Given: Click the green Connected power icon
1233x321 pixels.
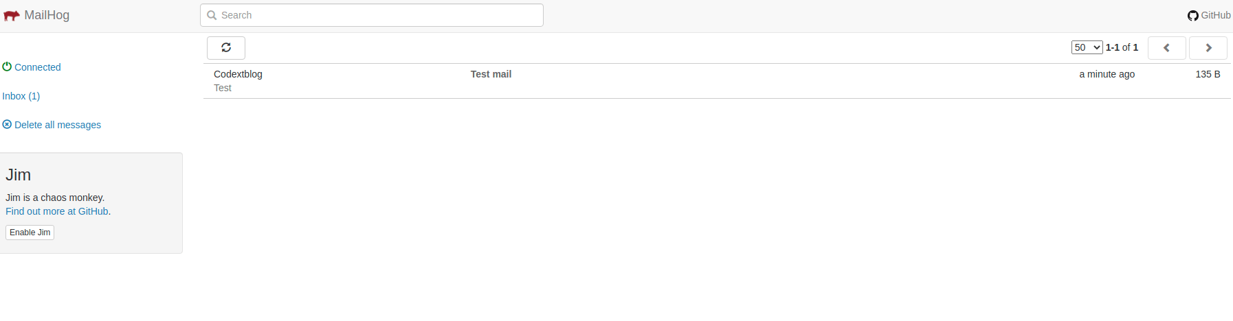Looking at the screenshot, I should pos(7,67).
